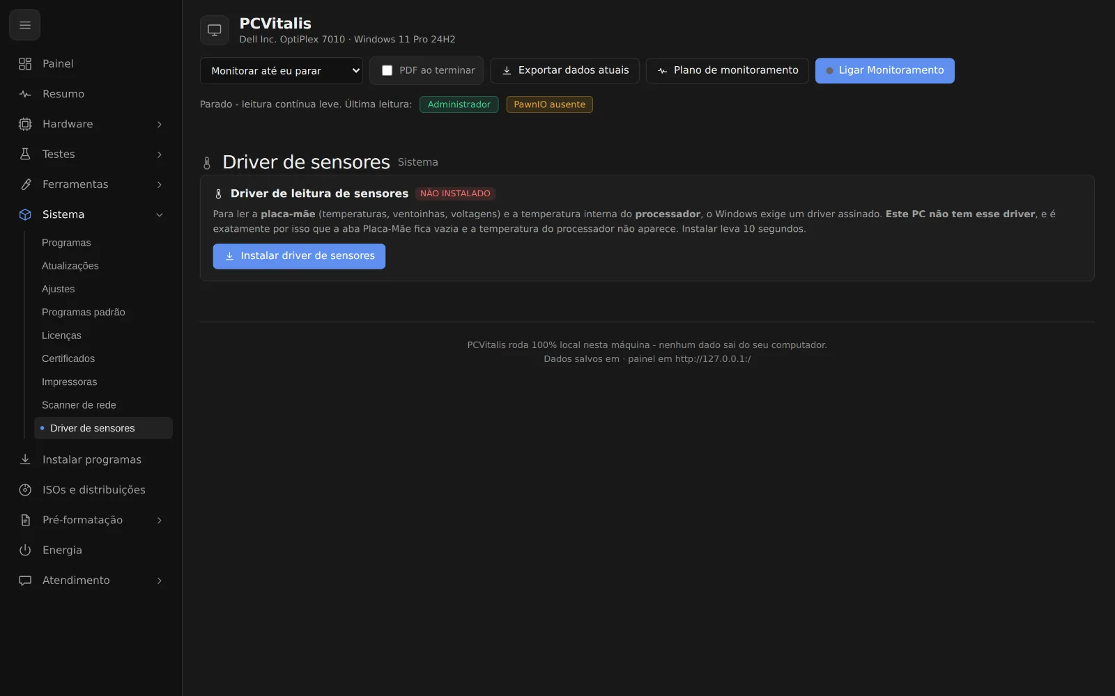This screenshot has height=696, width=1115.
Task: Expand the Ferramentas section chevron
Action: [x=160, y=184]
